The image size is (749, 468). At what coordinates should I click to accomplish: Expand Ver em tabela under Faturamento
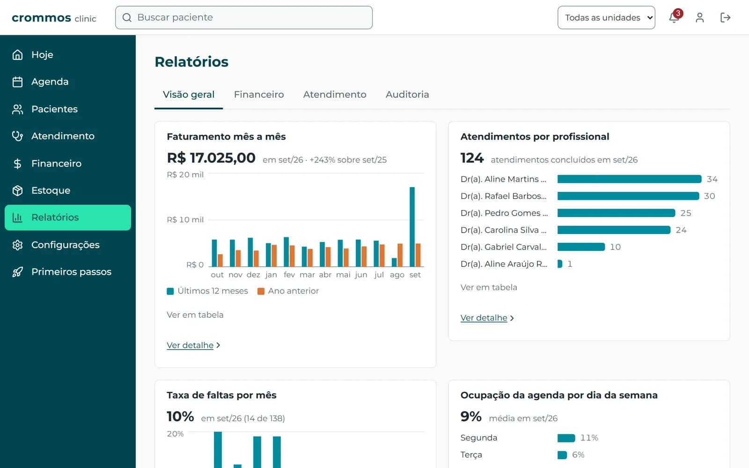tap(195, 315)
